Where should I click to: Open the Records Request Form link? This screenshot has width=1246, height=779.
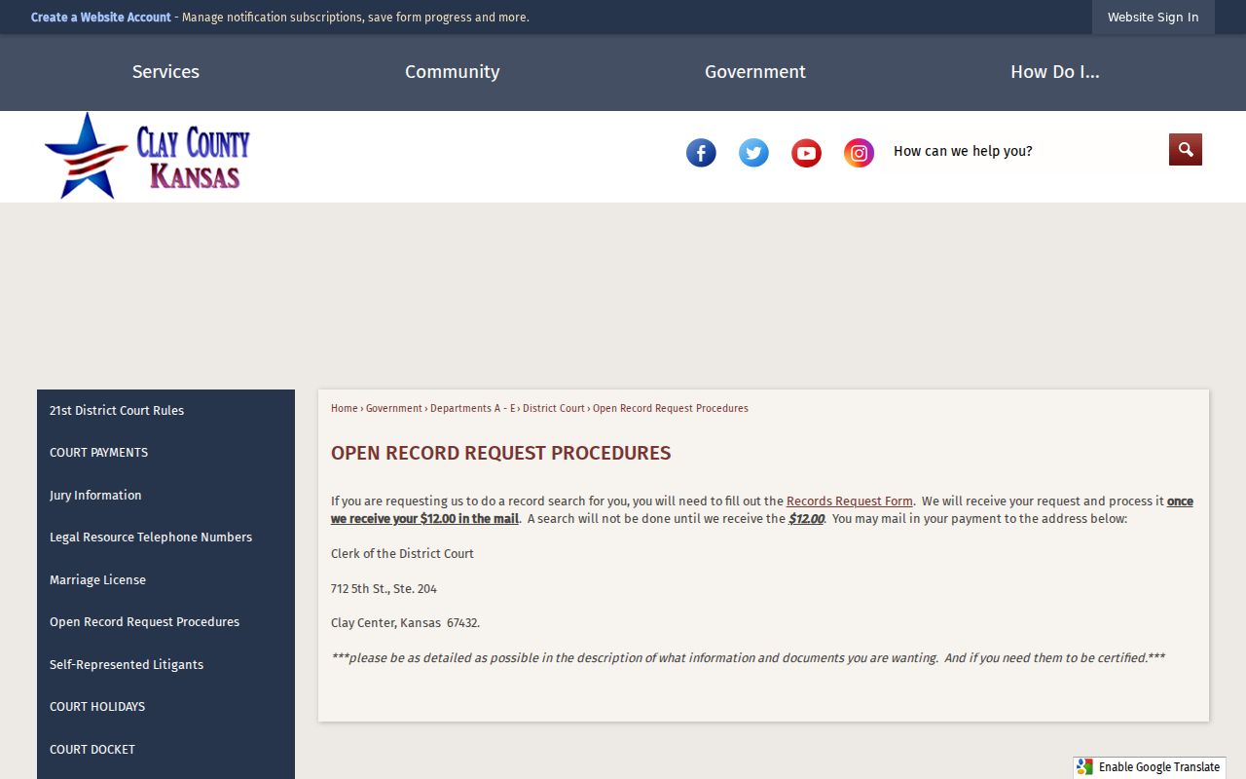click(850, 501)
